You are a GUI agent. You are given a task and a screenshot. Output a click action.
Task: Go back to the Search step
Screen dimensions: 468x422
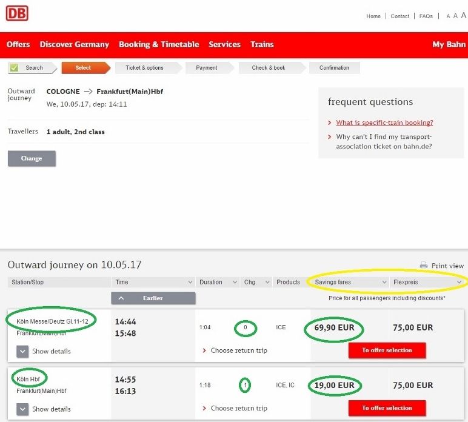pyautogui.click(x=32, y=68)
